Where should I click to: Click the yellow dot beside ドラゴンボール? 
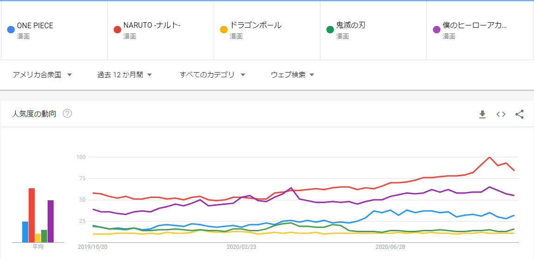[x=224, y=30]
